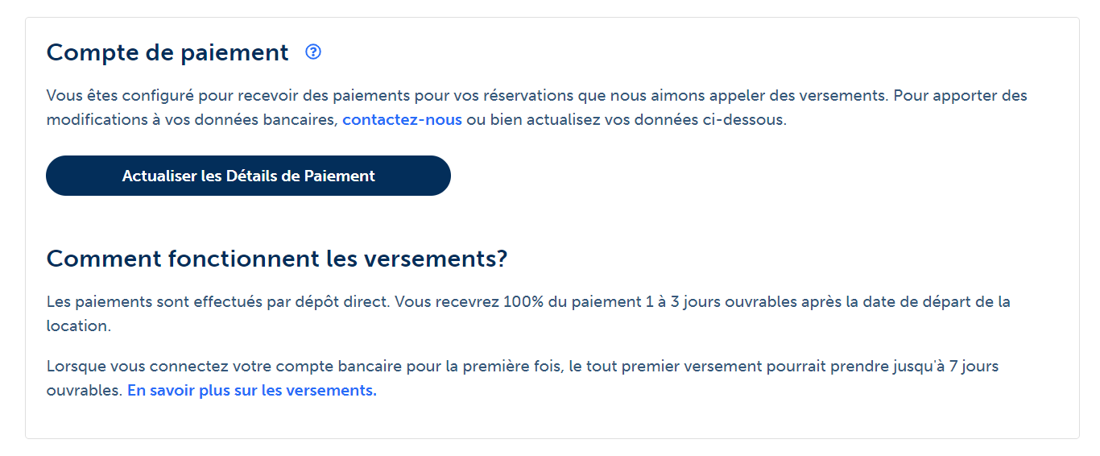The height and width of the screenshot is (456, 1100).
Task: Select the Compte de paiement heading
Action: [x=167, y=52]
